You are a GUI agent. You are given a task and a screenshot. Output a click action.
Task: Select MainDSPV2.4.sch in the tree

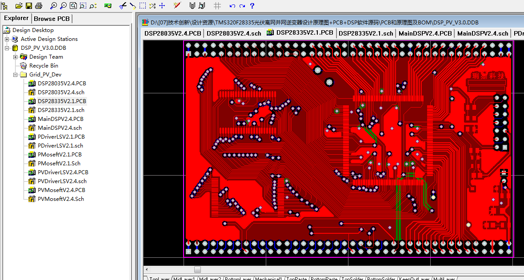(x=60, y=128)
